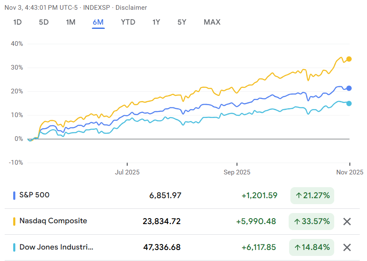Select the 5D time range tab
The image size is (367, 261).
(x=44, y=22)
